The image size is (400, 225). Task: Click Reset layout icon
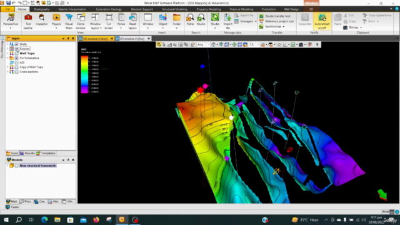pos(132,21)
